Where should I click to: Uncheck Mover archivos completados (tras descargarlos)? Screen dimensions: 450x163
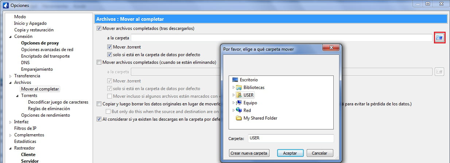[99, 28]
